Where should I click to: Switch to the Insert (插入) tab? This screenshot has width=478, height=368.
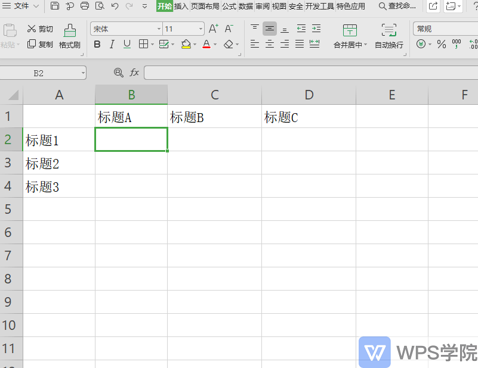181,6
